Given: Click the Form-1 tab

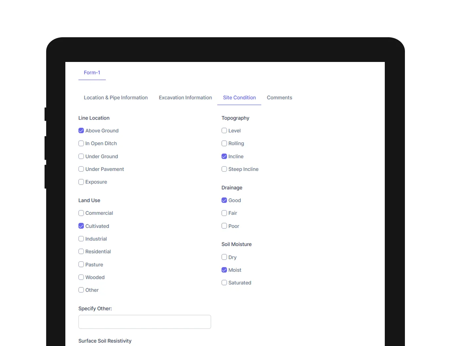Looking at the screenshot, I should [x=92, y=72].
